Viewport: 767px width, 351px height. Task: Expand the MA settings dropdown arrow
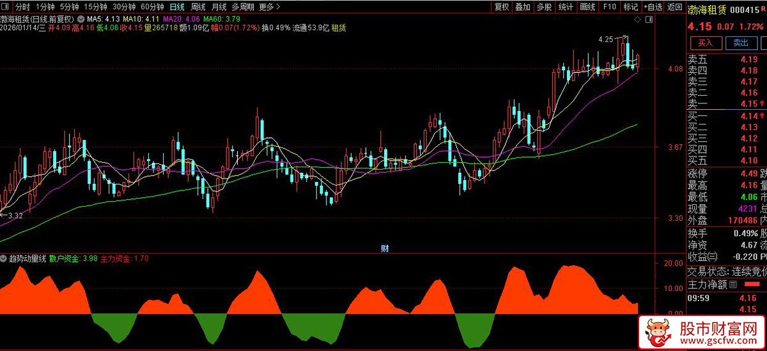pyautogui.click(x=81, y=19)
